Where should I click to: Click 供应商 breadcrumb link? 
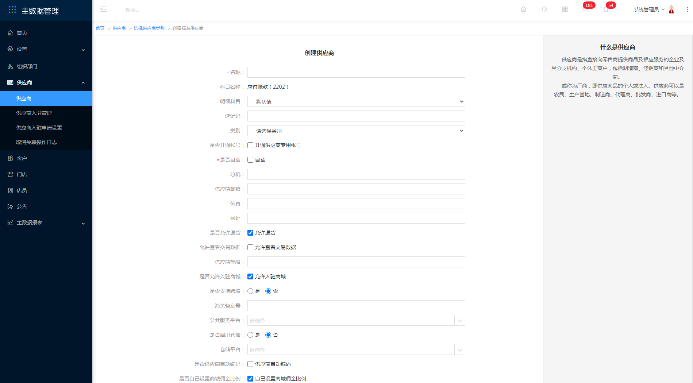119,28
